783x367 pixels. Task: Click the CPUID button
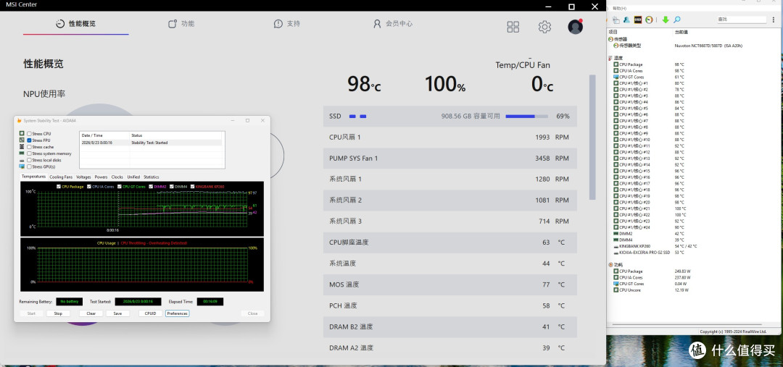[150, 313]
